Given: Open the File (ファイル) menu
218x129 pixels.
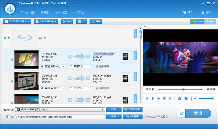Looking at the screenshot, I should [28, 12].
